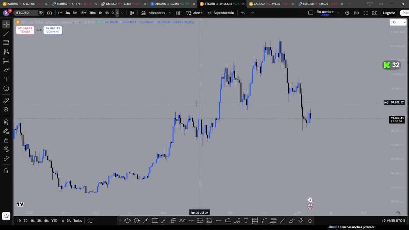The image size is (409, 230).
Task: Set range to 1D
Action: click(x=19, y=221)
